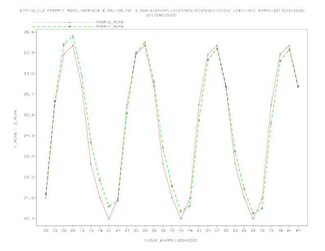Click the y-axis value 26.1

click(x=29, y=94)
